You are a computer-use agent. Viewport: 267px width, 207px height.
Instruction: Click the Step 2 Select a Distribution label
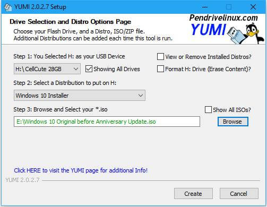click(x=65, y=83)
